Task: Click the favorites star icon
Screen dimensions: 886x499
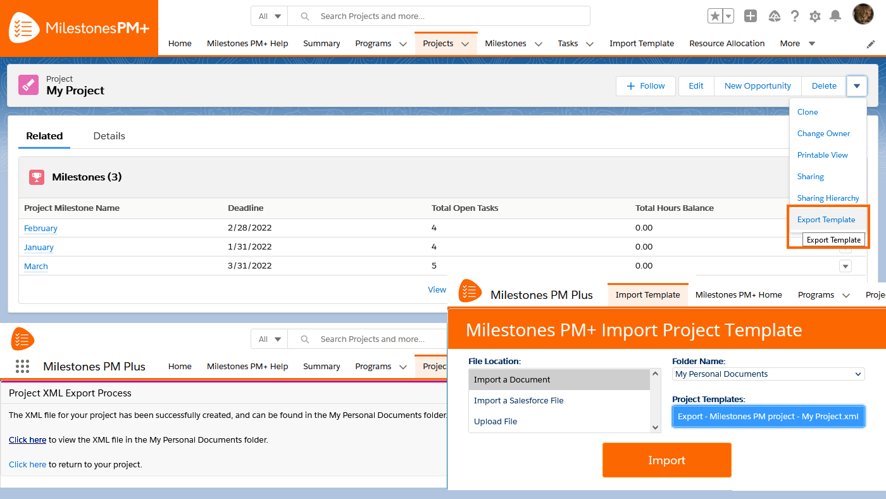Action: (716, 15)
